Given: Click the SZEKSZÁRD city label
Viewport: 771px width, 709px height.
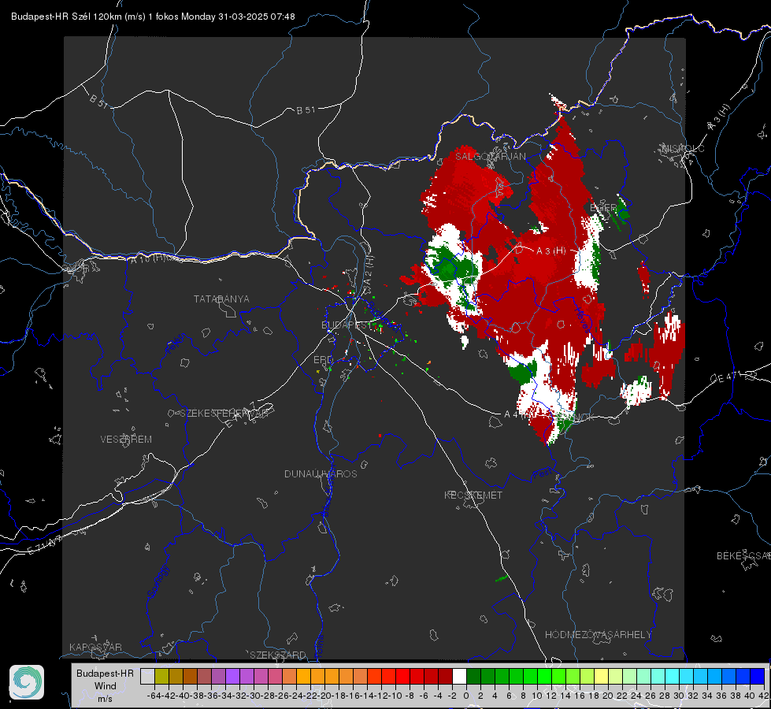Looking at the screenshot, I should (x=278, y=655).
